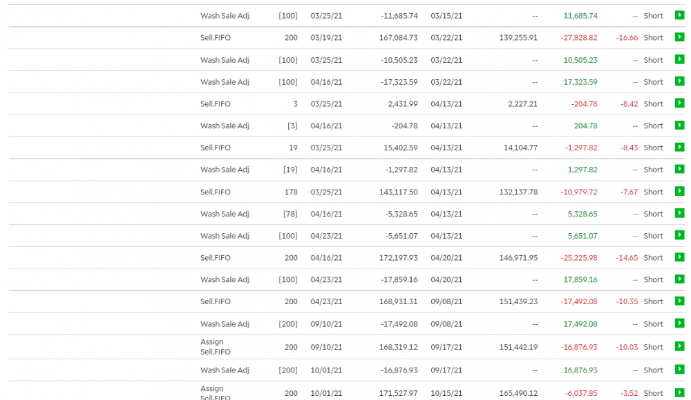
Task: Select the -27,828.82 loss amount cell
Action: (x=579, y=38)
